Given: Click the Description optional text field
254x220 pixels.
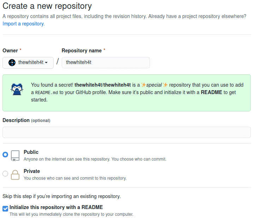Looking at the screenshot, I should [x=127, y=132].
